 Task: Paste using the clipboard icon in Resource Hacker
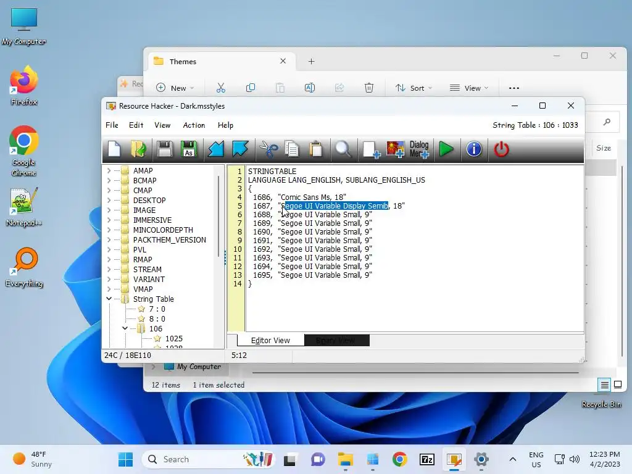coord(316,149)
